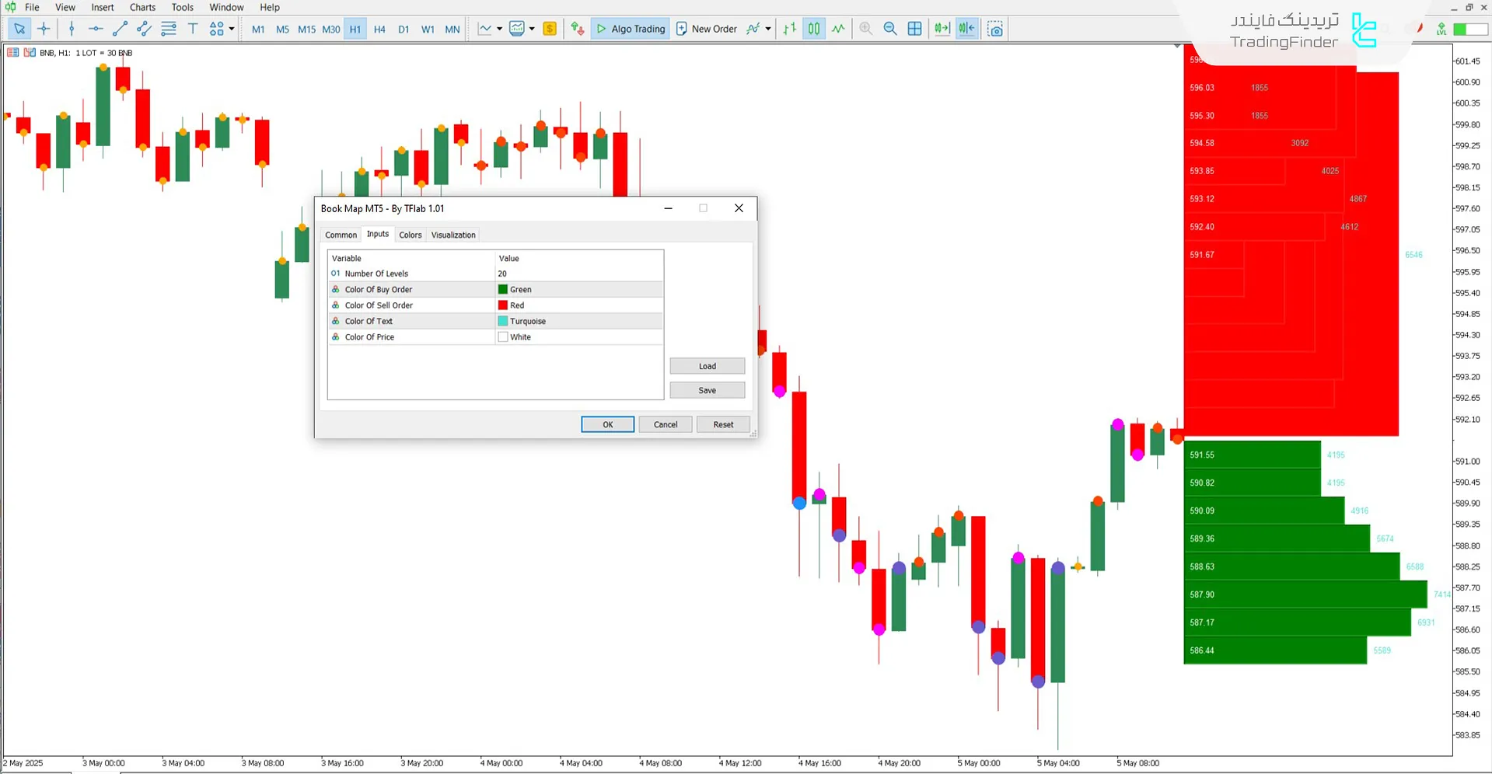The height and width of the screenshot is (774, 1492).
Task: Toggle Algo Trading on or off
Action: point(631,29)
